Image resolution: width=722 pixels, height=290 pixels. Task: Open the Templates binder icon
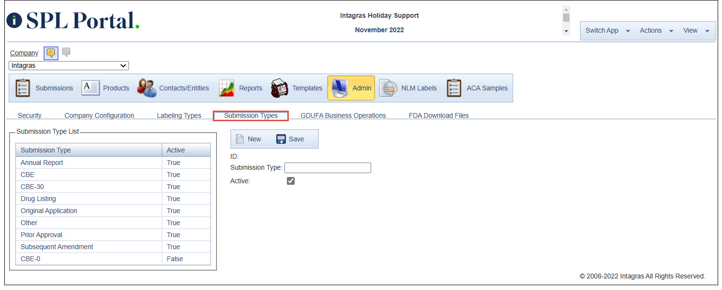click(x=280, y=88)
